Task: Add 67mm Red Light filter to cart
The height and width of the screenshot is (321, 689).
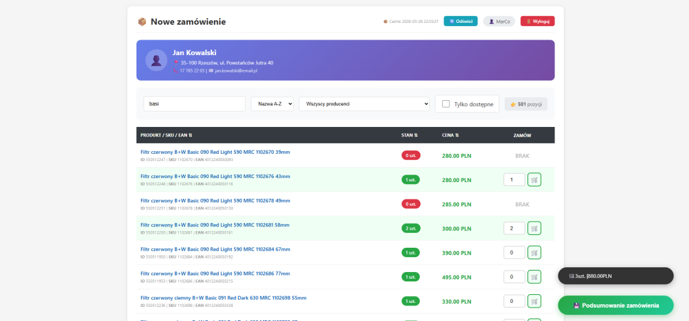Action: tap(534, 253)
